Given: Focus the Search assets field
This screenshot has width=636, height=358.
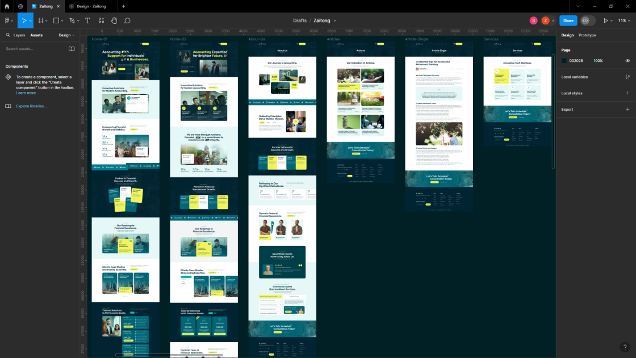Looking at the screenshot, I should pyautogui.click(x=35, y=49).
